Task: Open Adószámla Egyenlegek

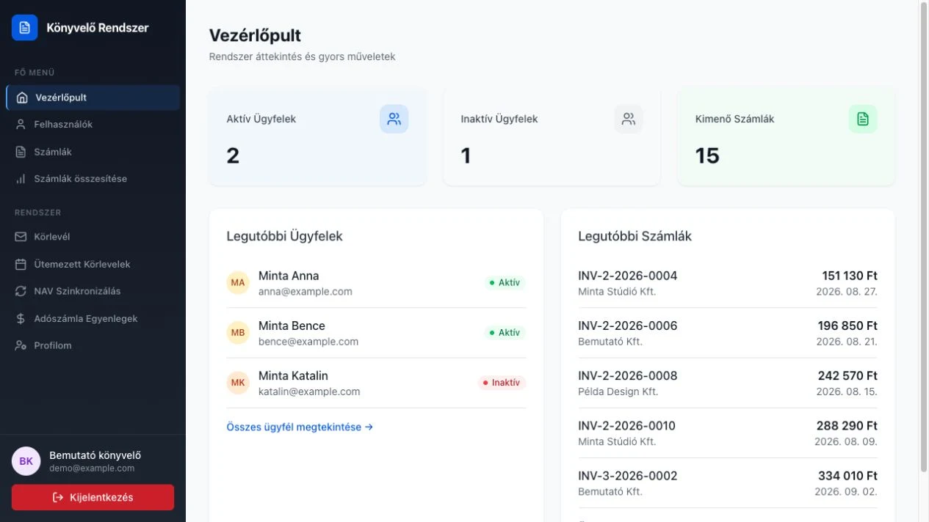Action: click(93, 318)
